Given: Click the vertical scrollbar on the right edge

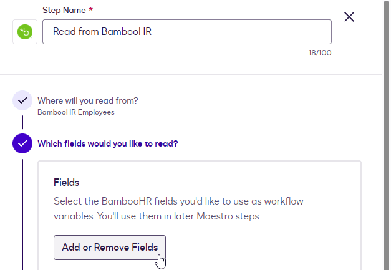Looking at the screenshot, I should coord(387,125).
